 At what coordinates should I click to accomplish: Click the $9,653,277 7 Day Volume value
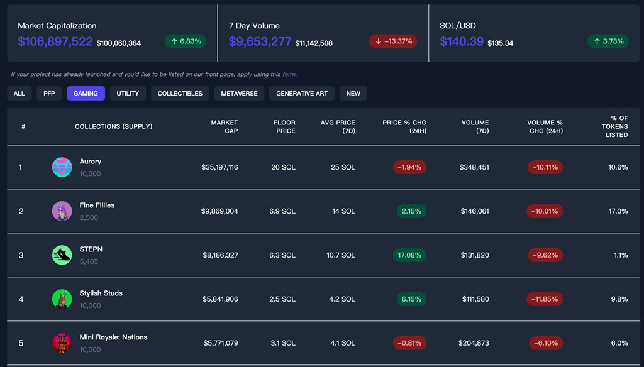tap(260, 41)
